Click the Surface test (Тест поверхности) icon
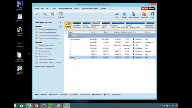Viewport: 192px width, 108px height. click(x=37, y=51)
